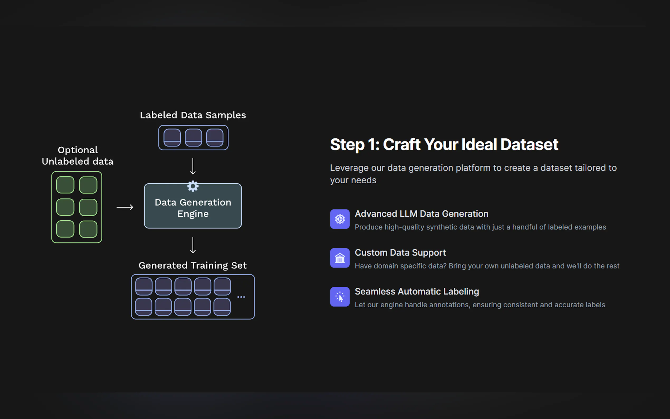670x419 pixels.
Task: Click the Advanced LLM Data Generation icon
Action: [339, 219]
